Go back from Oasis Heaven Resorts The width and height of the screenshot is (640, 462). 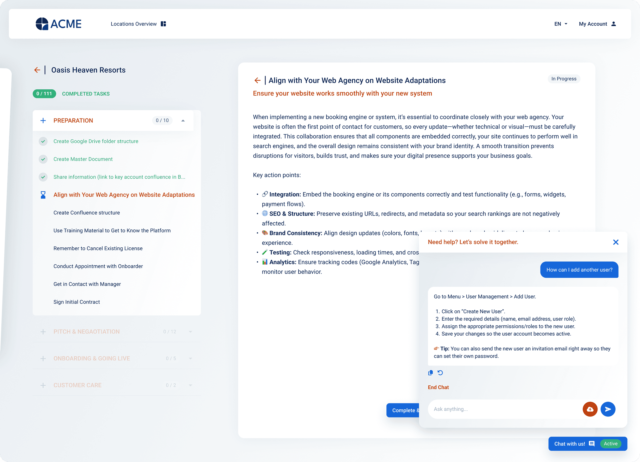pyautogui.click(x=37, y=70)
